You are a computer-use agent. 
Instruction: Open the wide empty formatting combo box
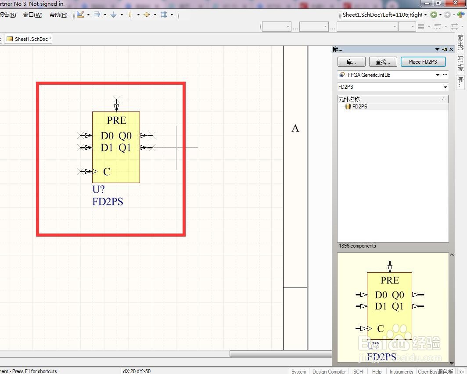pyautogui.click(x=367, y=26)
